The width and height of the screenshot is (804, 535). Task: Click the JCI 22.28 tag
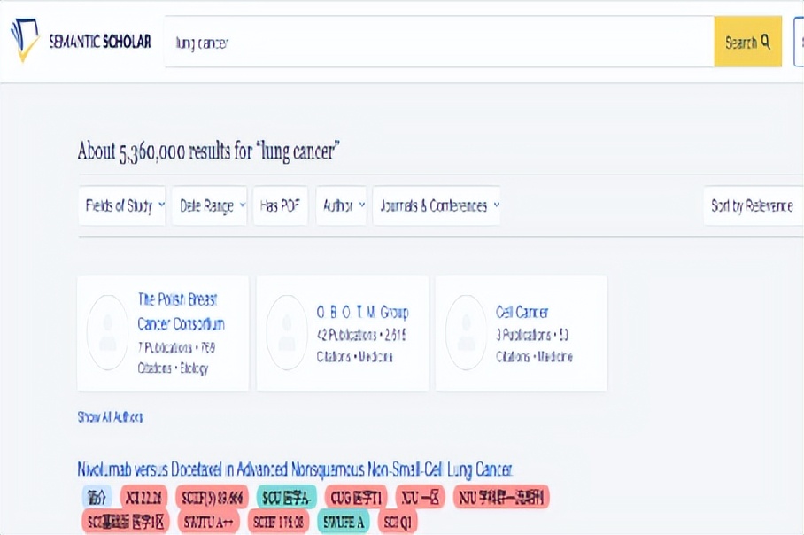144,497
